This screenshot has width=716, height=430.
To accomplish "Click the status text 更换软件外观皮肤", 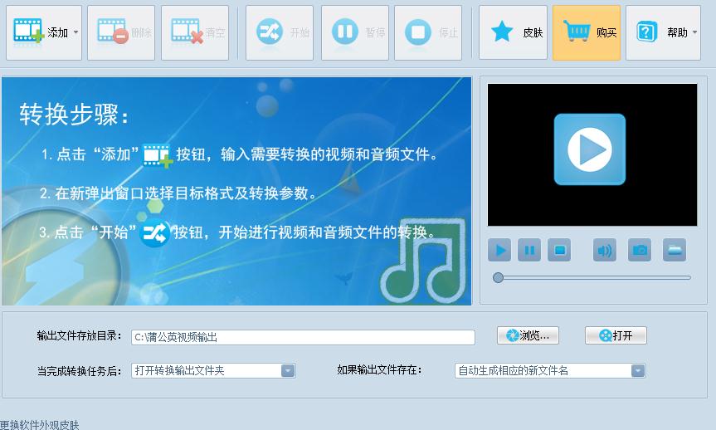I will tap(40, 425).
